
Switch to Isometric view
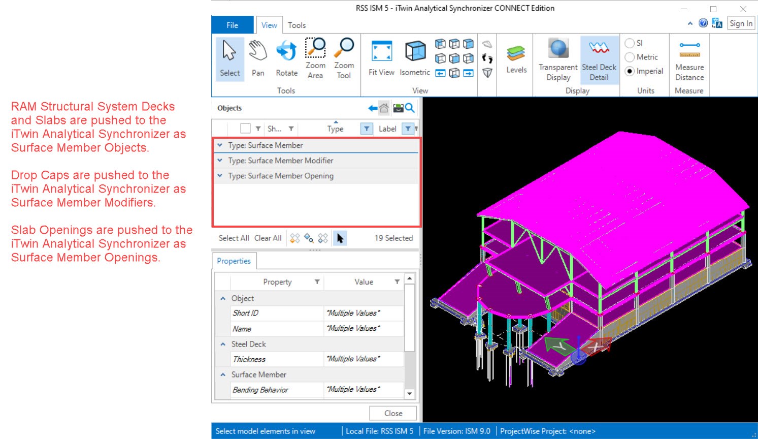click(415, 59)
